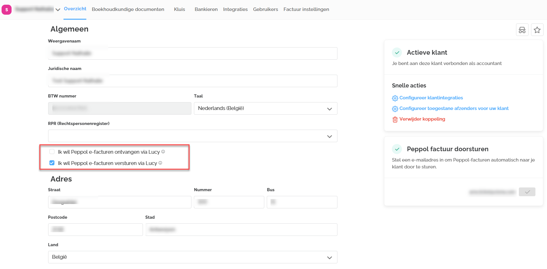Click gear icon next to Configureer klantintegraties
The height and width of the screenshot is (269, 547).
395,98
